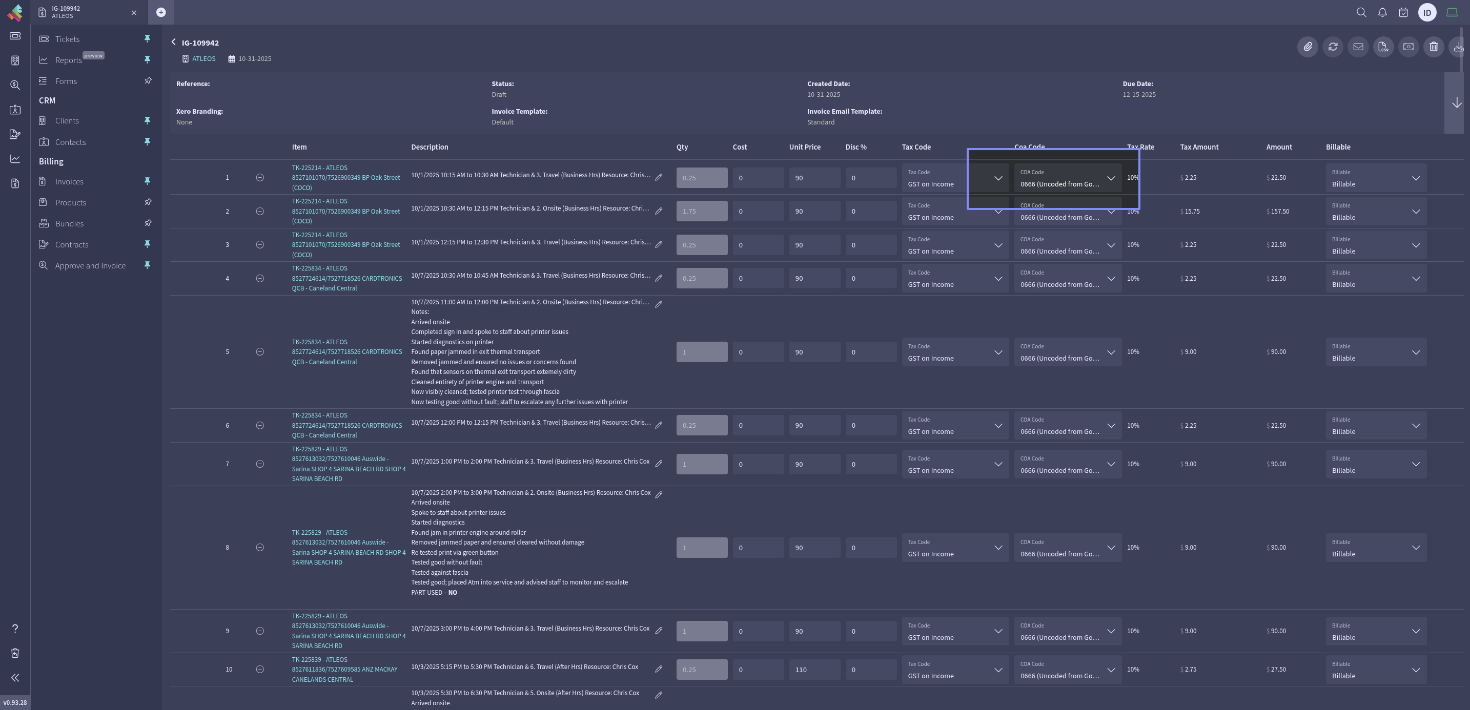This screenshot has width=1470, height=710.
Task: Edit Cost field in row 5
Action: 758,352
